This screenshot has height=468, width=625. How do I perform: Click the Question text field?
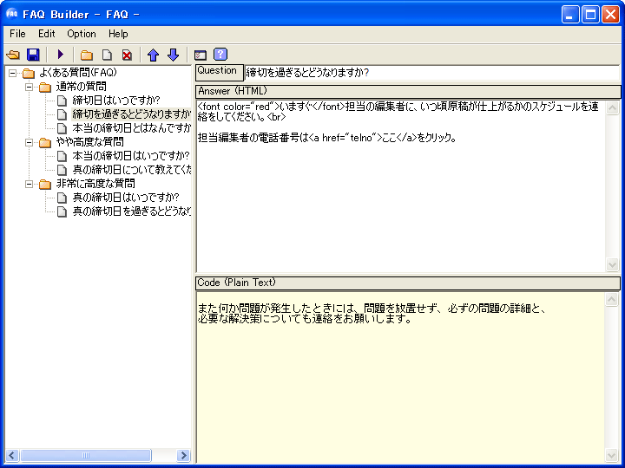pos(432,73)
